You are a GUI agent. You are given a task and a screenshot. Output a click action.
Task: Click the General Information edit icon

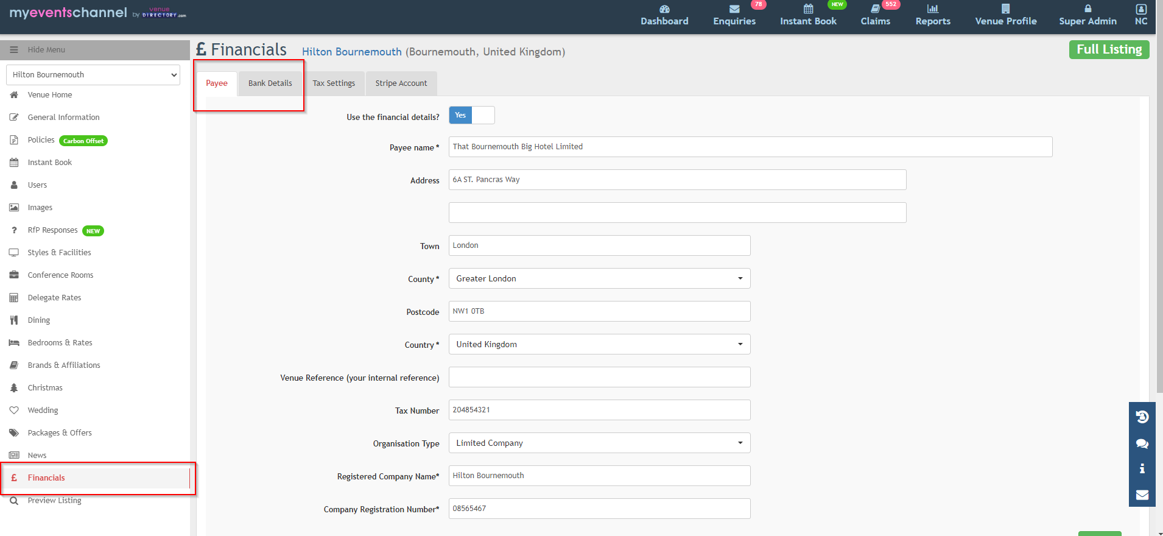click(14, 118)
